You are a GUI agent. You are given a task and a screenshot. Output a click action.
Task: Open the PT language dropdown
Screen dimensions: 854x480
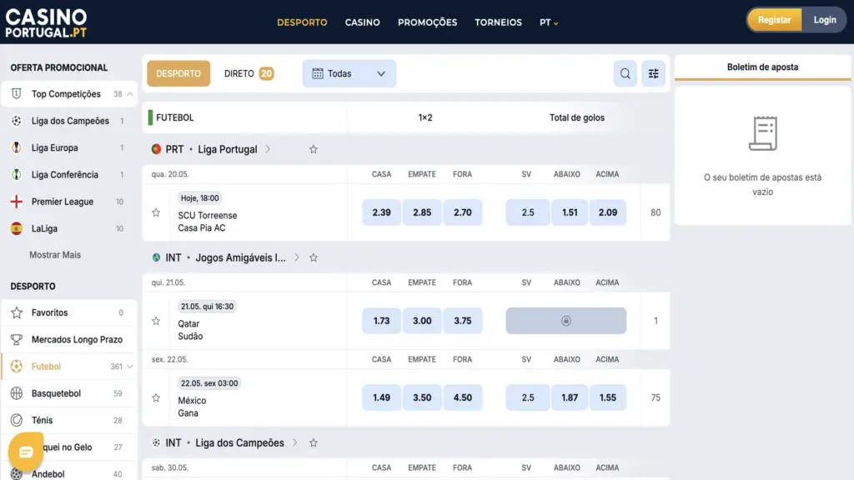[549, 22]
